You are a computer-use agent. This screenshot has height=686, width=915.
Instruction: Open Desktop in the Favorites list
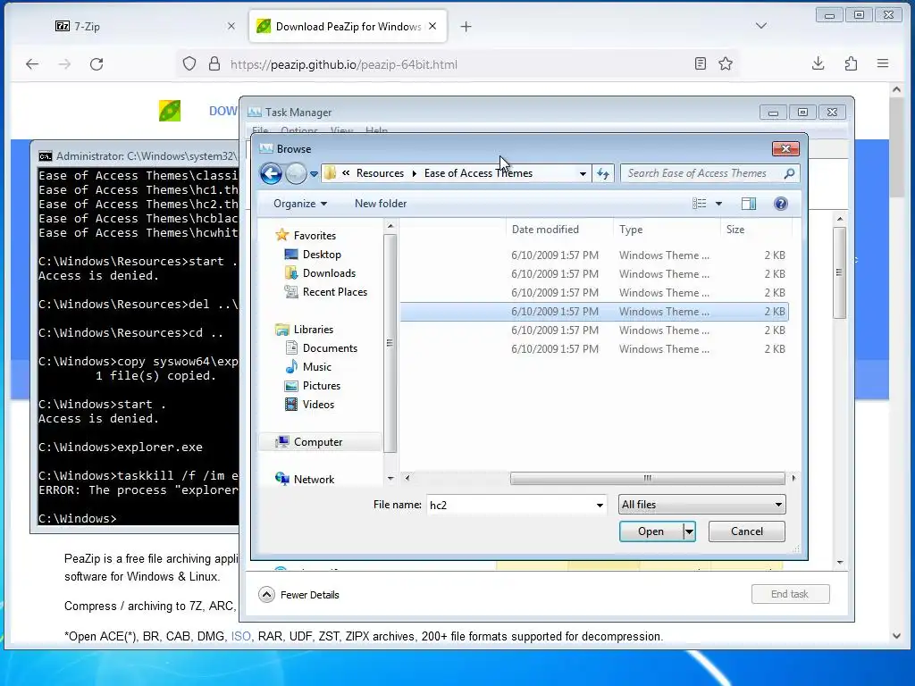click(x=322, y=255)
